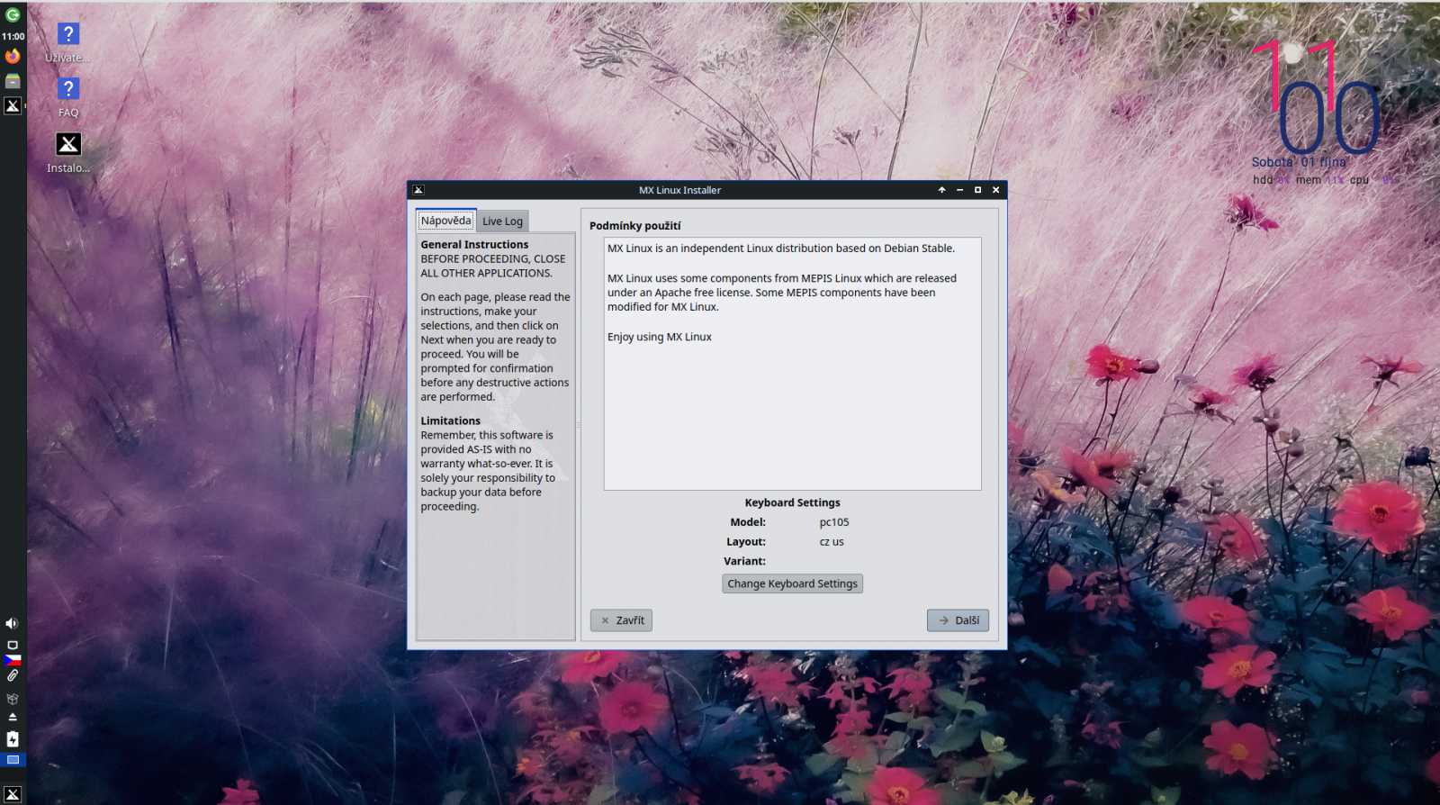This screenshot has width=1440, height=805.
Task: Open the MX start menu button
Action: (x=13, y=793)
